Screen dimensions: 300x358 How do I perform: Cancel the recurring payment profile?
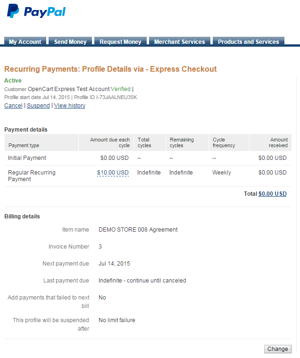pyautogui.click(x=13, y=106)
